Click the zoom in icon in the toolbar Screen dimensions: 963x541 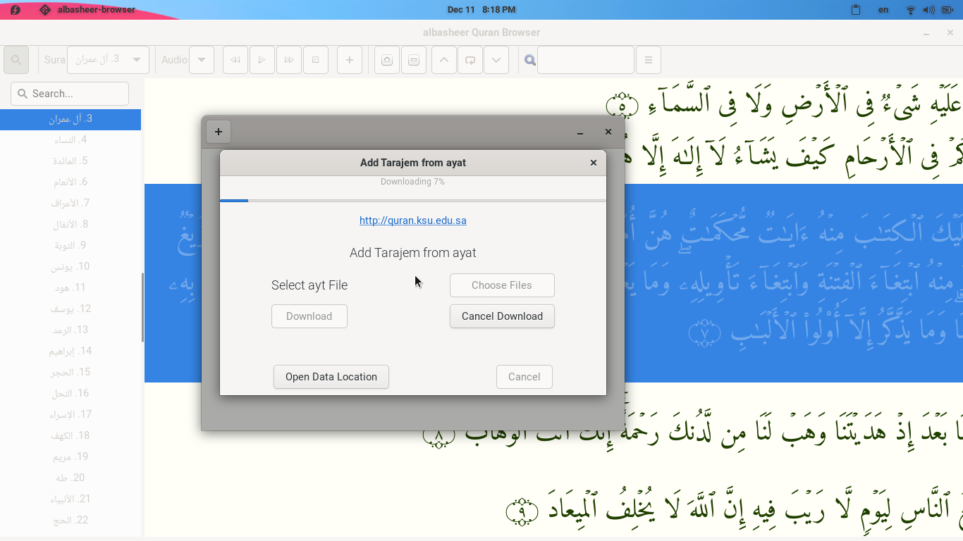point(387,60)
